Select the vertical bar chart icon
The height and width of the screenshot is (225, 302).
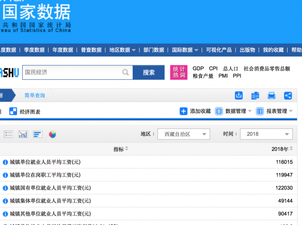[x=23, y=134]
